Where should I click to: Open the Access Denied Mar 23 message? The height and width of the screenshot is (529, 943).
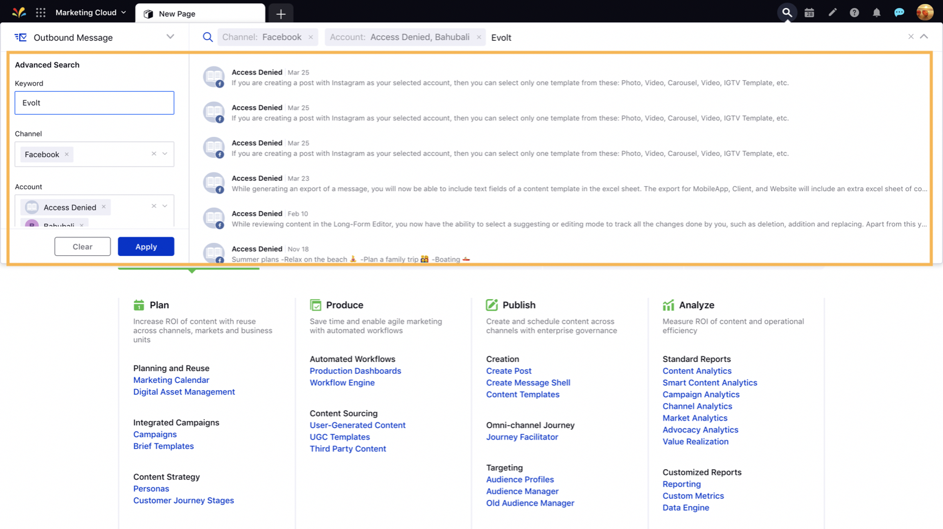(x=565, y=183)
